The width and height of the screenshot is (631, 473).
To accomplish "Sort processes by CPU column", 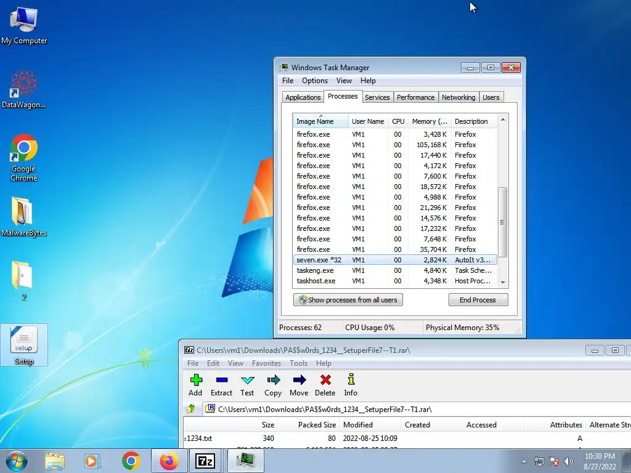I will point(398,121).
